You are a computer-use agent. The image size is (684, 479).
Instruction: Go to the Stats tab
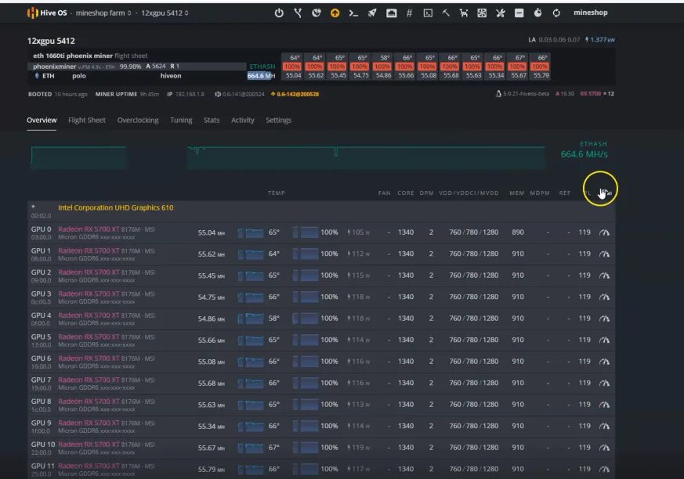(212, 121)
